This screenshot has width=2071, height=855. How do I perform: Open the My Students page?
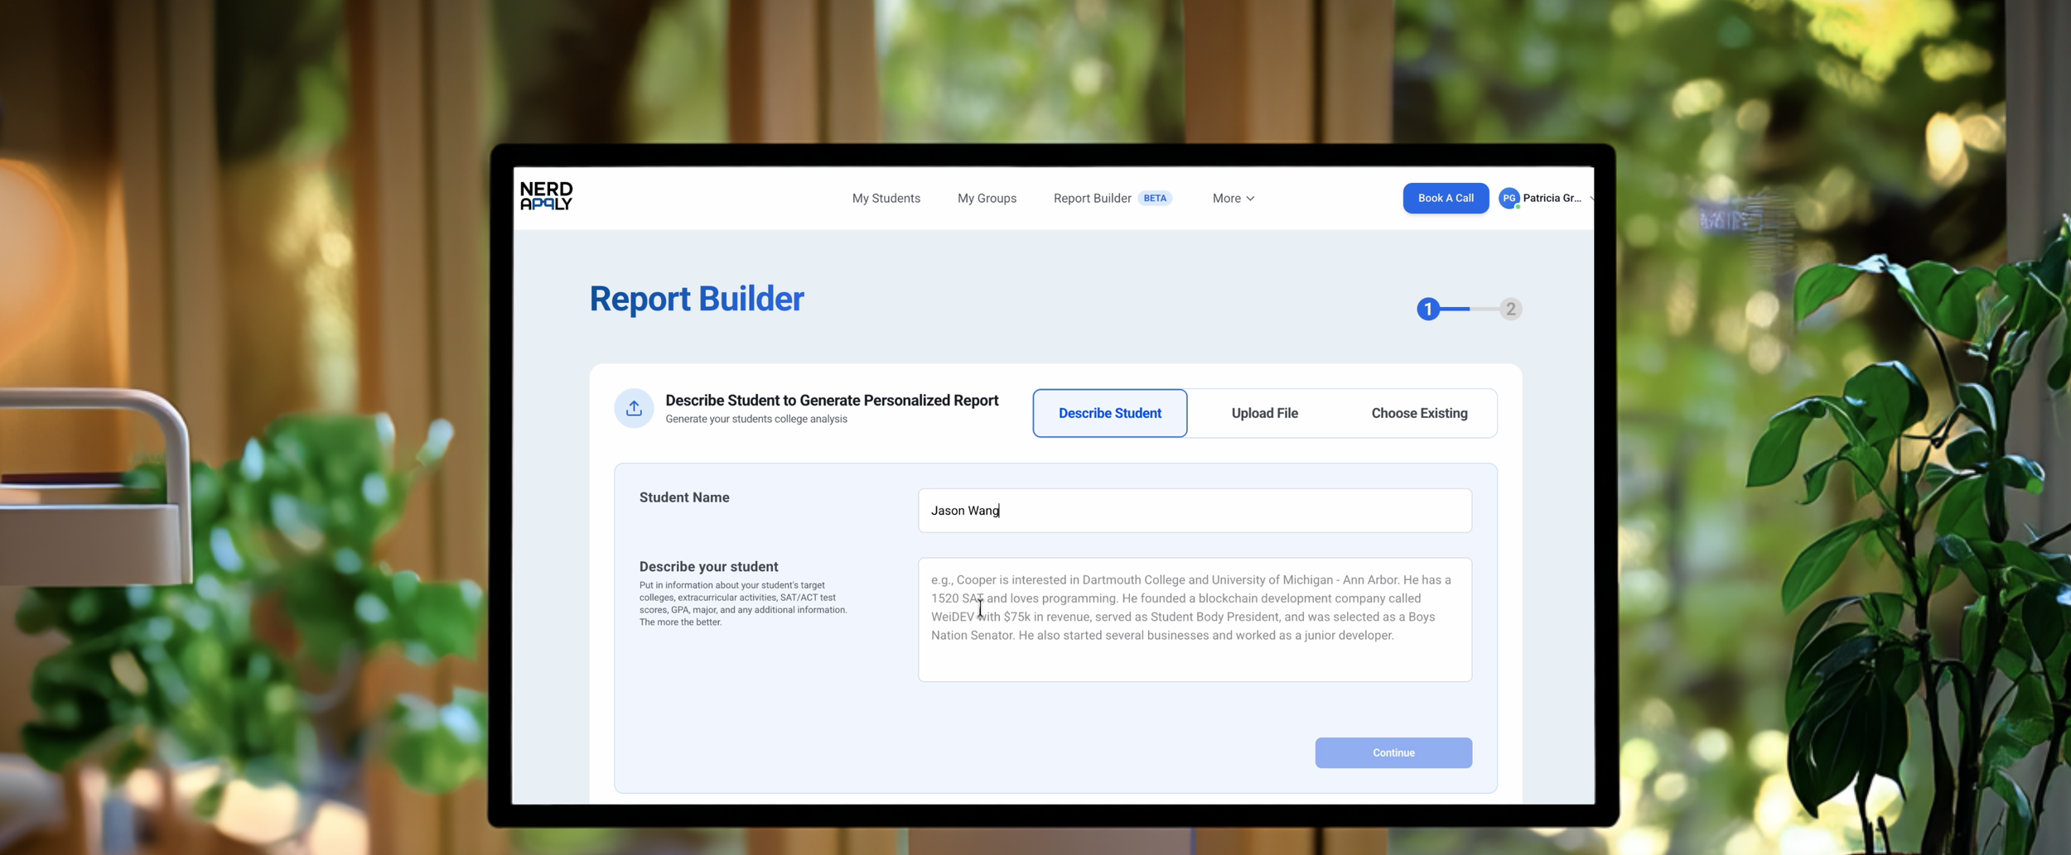pos(886,198)
